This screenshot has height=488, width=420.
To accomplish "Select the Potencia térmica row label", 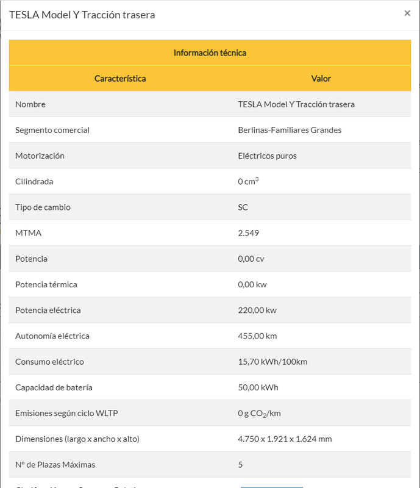I will (x=46, y=284).
